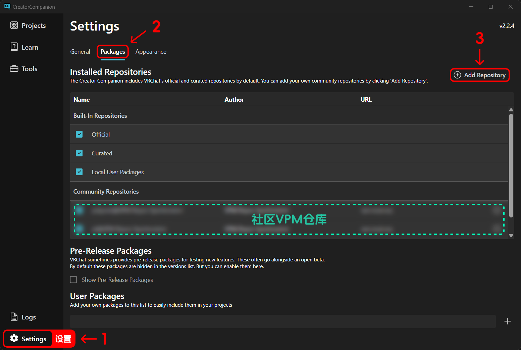Click the repository list scroll-up arrow
Image resolution: width=521 pixels, height=350 pixels.
pos(511,110)
